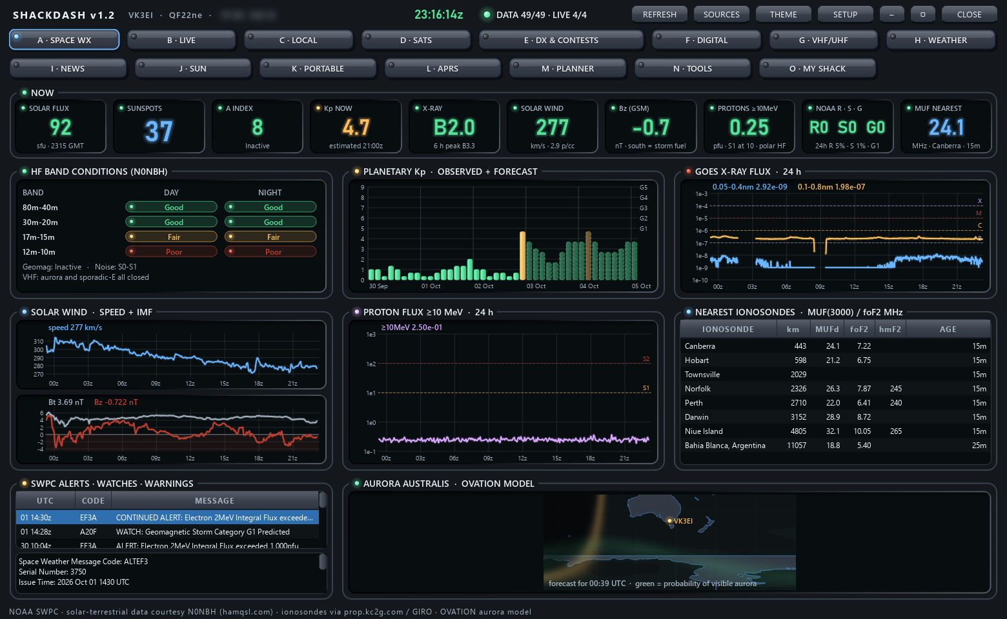Select the Hobart ionosonde row
Screen dimensions: 1007x619
[x=835, y=360]
